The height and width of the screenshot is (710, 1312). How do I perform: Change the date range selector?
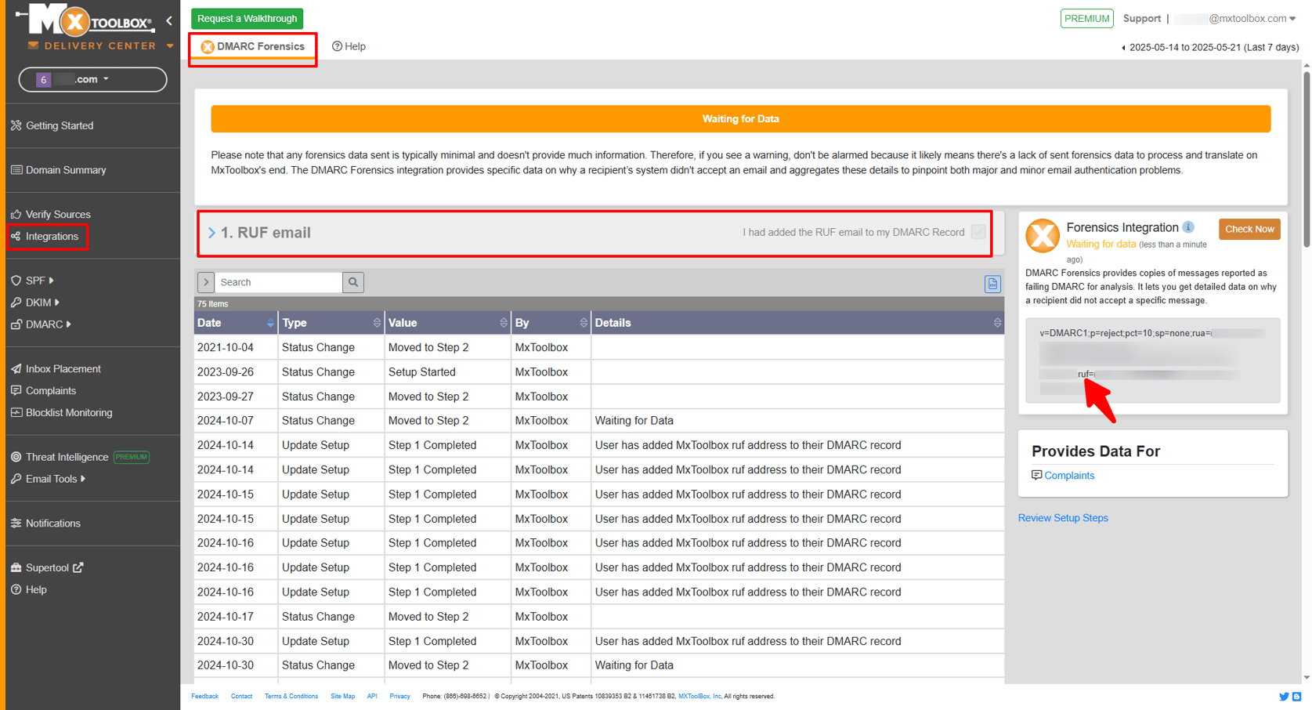click(1210, 47)
